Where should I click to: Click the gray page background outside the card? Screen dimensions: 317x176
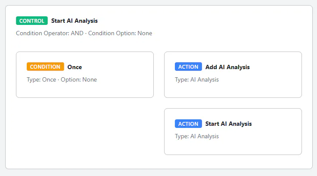(158, 173)
